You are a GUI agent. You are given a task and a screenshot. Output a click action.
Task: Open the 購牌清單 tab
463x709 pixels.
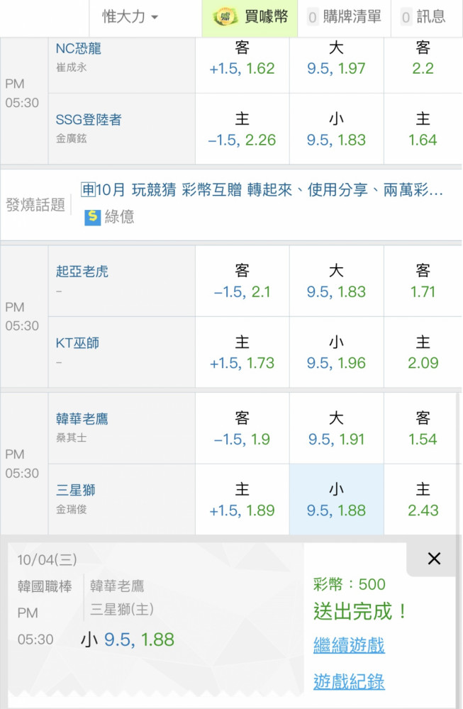click(x=345, y=17)
